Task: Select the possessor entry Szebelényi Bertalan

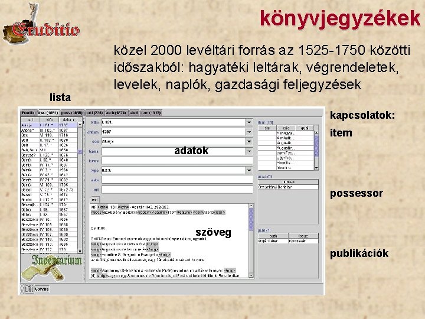Action: click(288, 187)
